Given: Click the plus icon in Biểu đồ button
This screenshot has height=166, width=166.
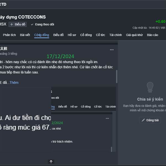Looking at the screenshot, I should 12,24.
